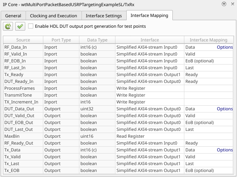Screen dimensions: 237x177
Task: Select the Tx_EOB source cell
Action: [23, 171]
